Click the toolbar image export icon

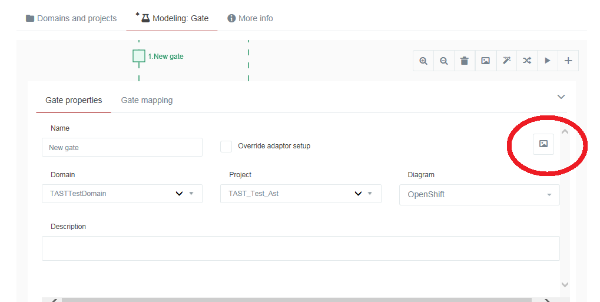[x=486, y=61]
